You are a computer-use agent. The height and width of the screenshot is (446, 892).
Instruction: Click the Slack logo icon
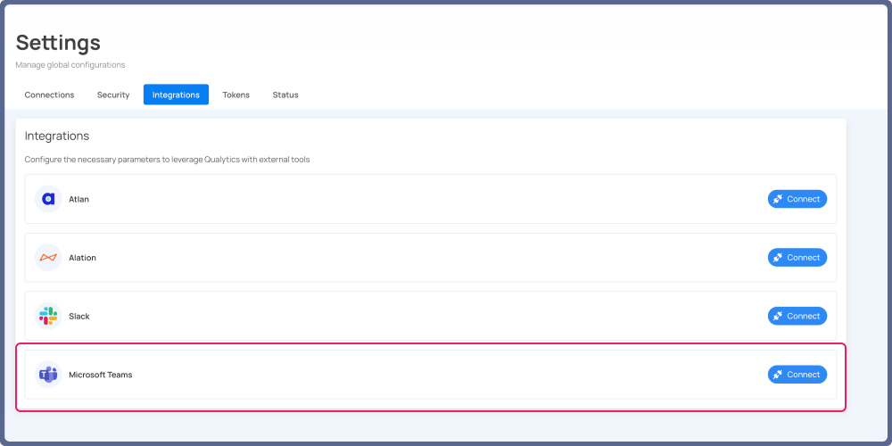coord(48,317)
